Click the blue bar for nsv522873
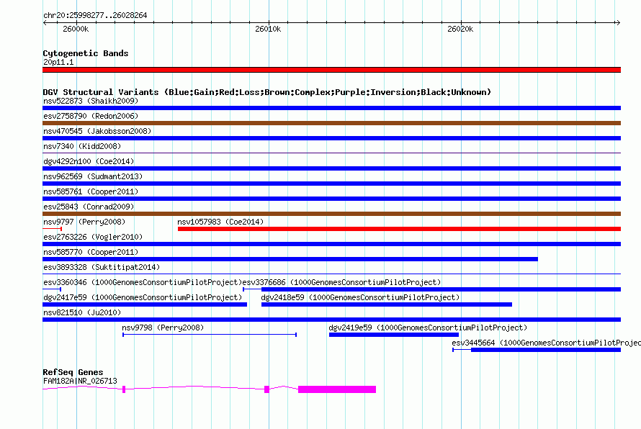 pos(331,108)
